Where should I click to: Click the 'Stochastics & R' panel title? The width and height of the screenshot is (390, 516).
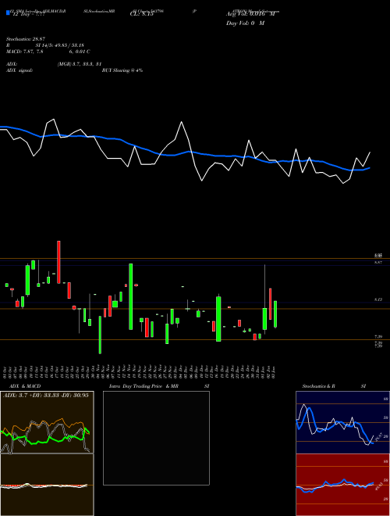[x=318, y=386]
